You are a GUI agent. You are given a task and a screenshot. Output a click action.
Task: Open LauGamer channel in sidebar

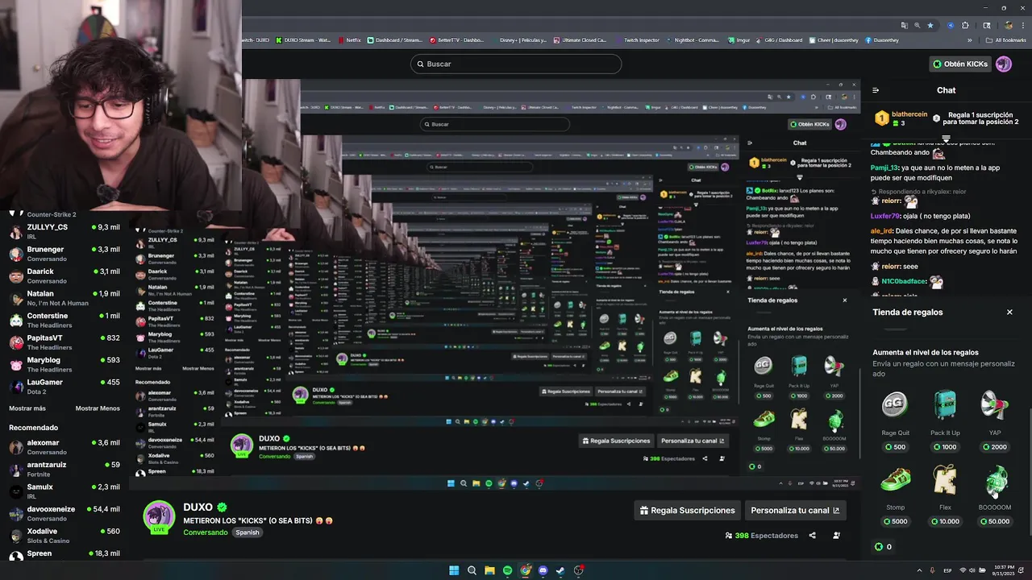click(64, 387)
